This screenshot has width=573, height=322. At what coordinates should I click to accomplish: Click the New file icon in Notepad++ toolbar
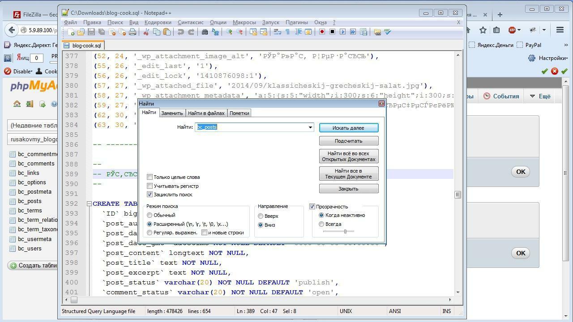point(71,32)
